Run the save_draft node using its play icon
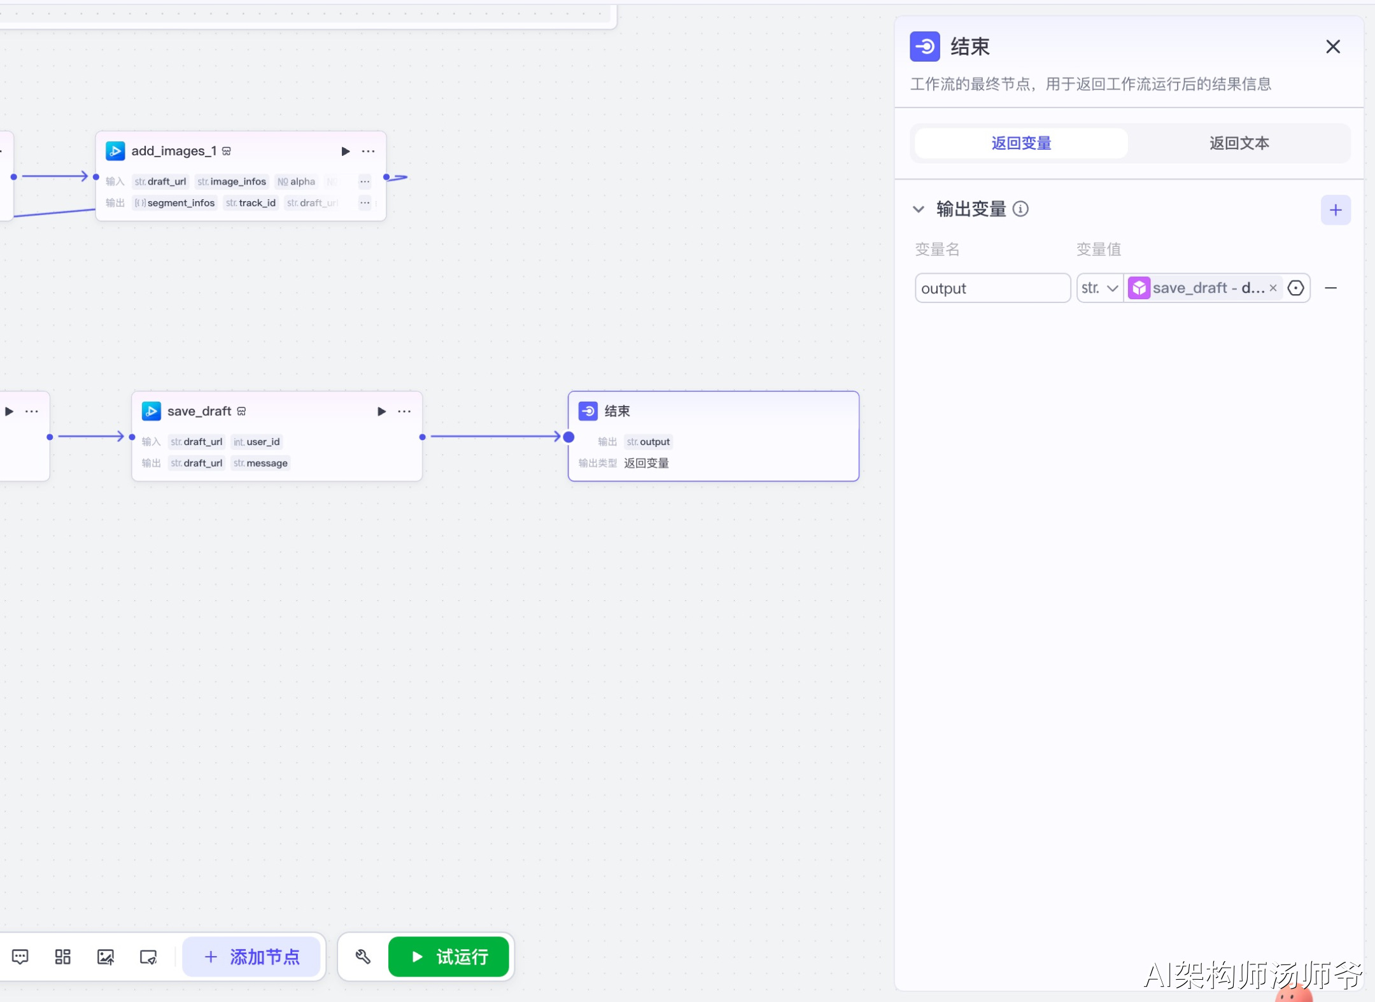 381,411
